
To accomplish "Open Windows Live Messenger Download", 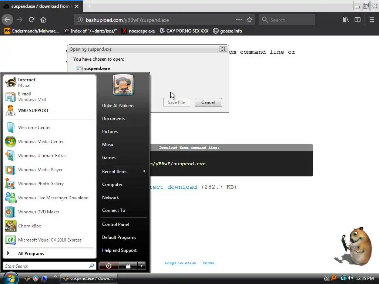I will click(50, 198).
